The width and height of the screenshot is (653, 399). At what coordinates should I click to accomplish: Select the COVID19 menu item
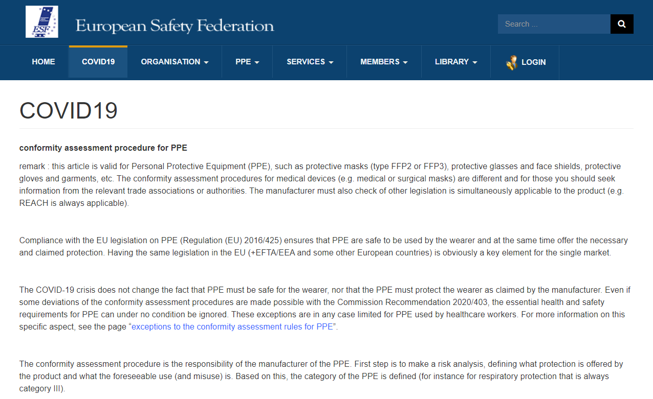(98, 62)
